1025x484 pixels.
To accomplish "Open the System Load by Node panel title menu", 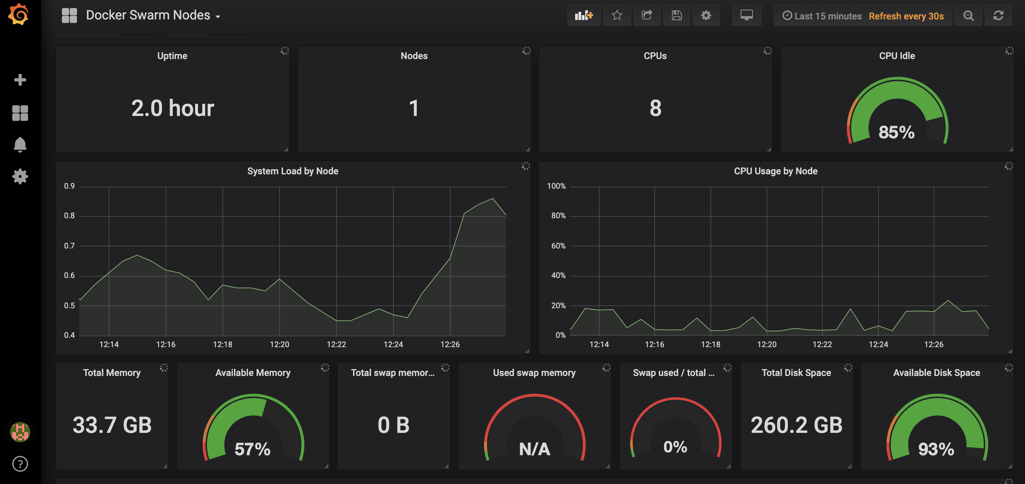I will pos(293,171).
